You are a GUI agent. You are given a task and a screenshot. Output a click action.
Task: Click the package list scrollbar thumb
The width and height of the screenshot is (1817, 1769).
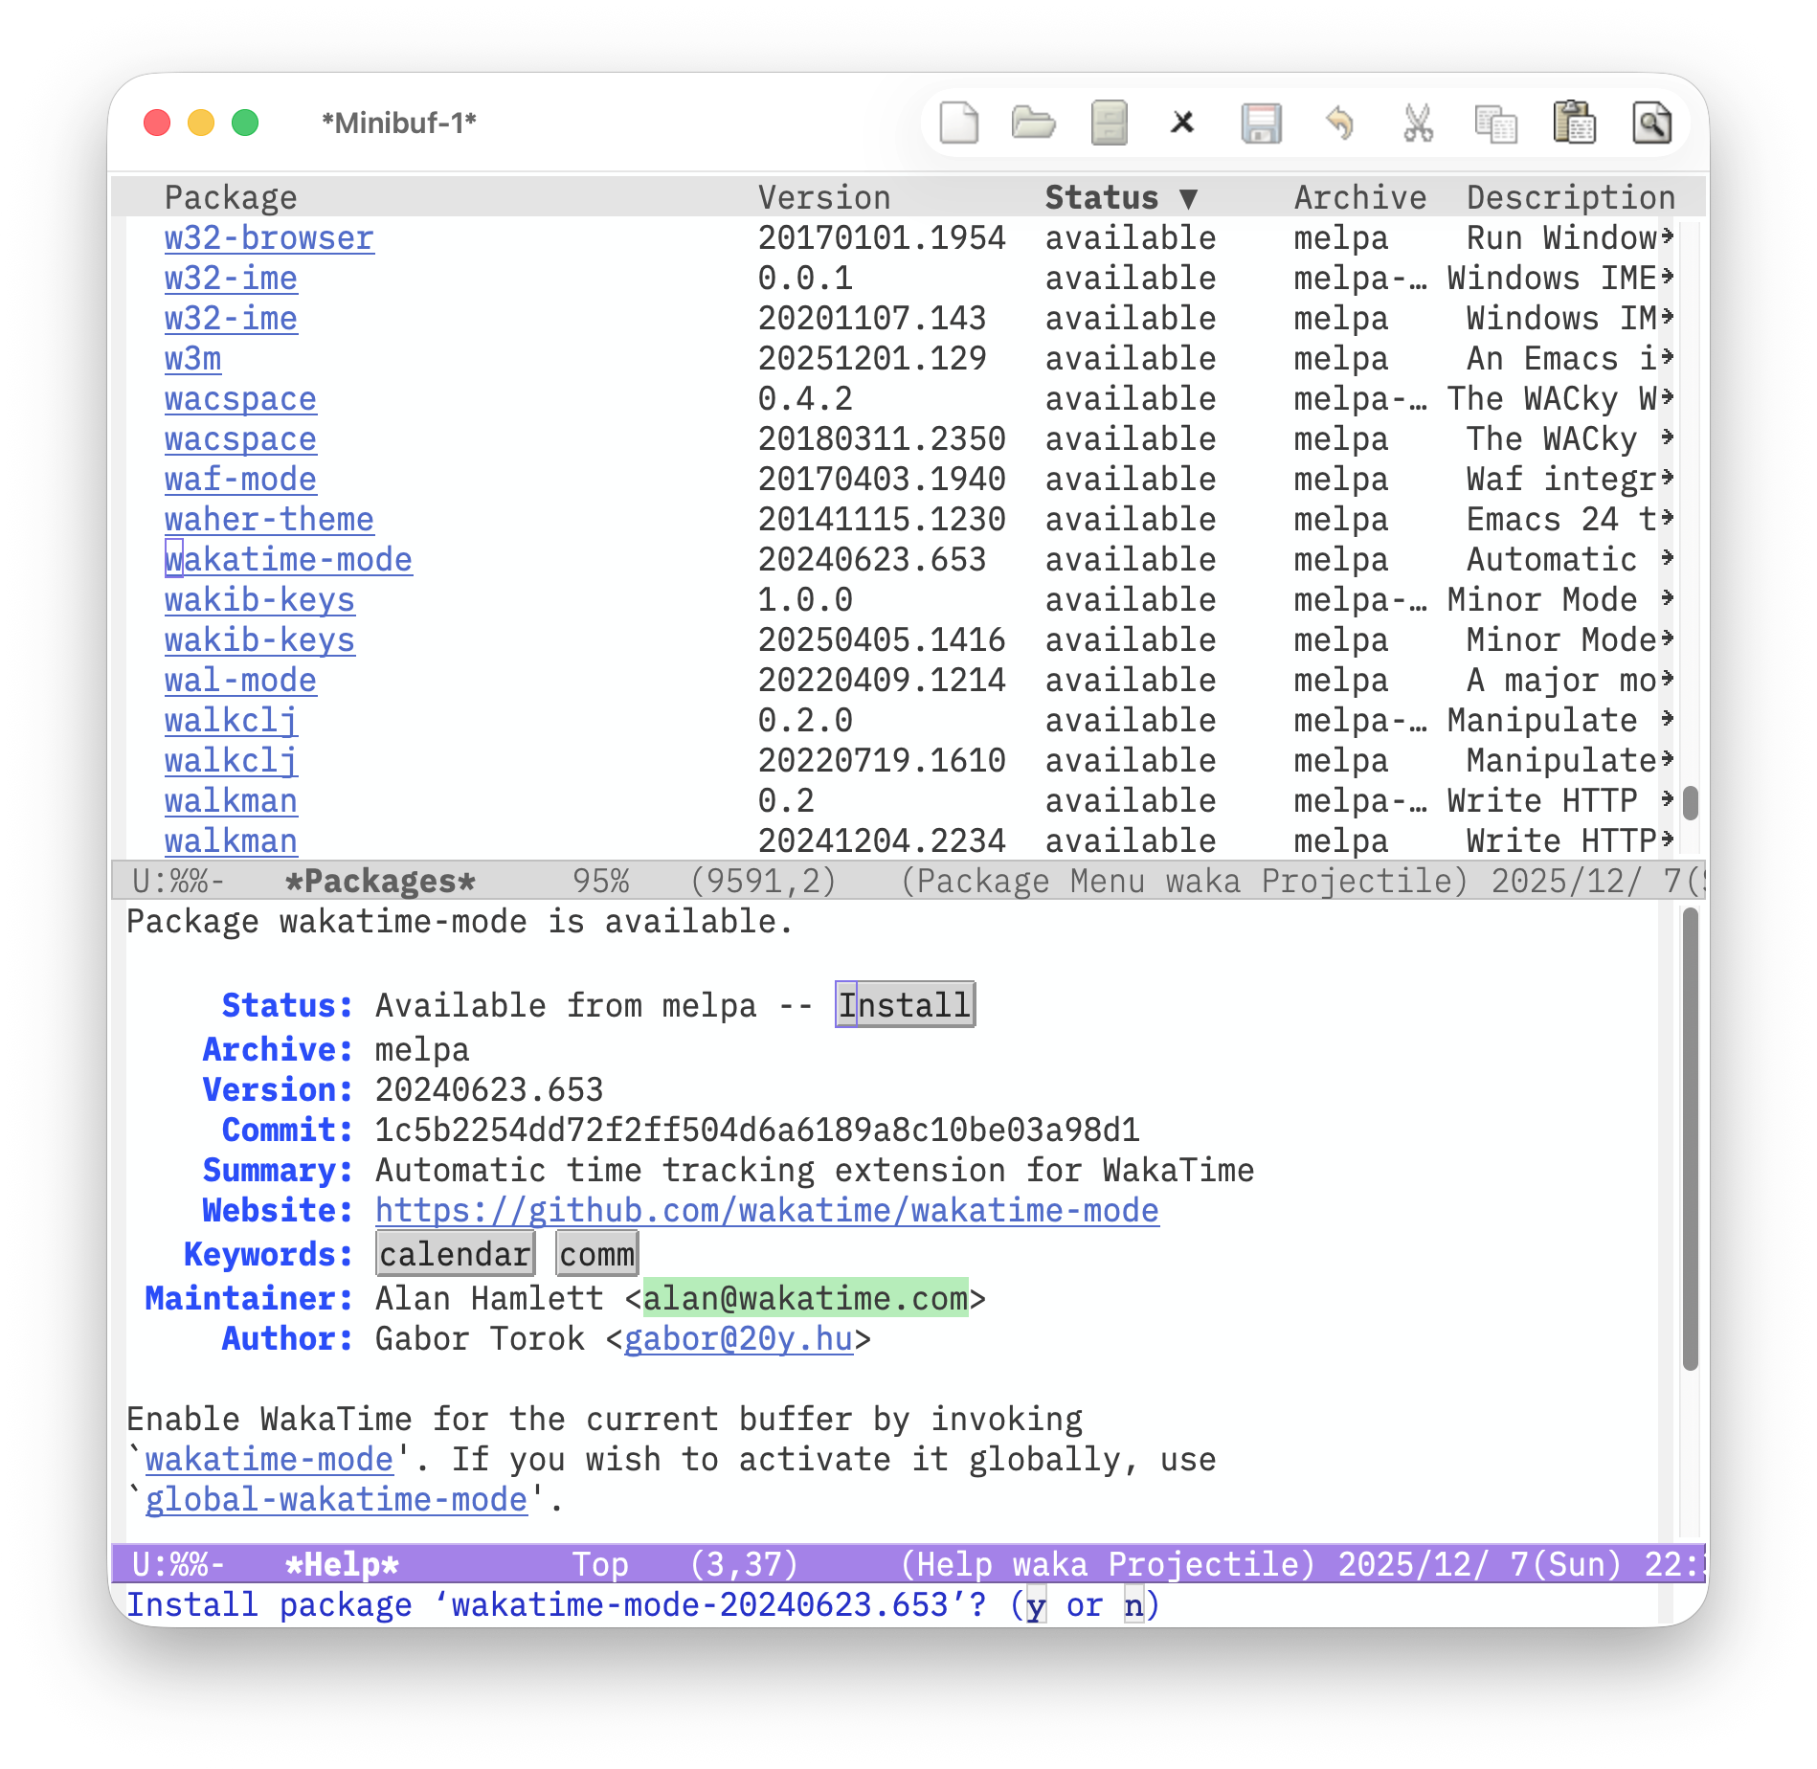point(1691,802)
